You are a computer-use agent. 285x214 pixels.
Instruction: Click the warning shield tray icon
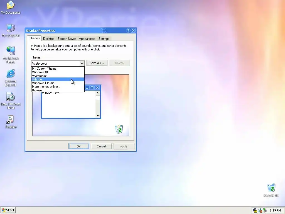pyautogui.click(x=255, y=210)
